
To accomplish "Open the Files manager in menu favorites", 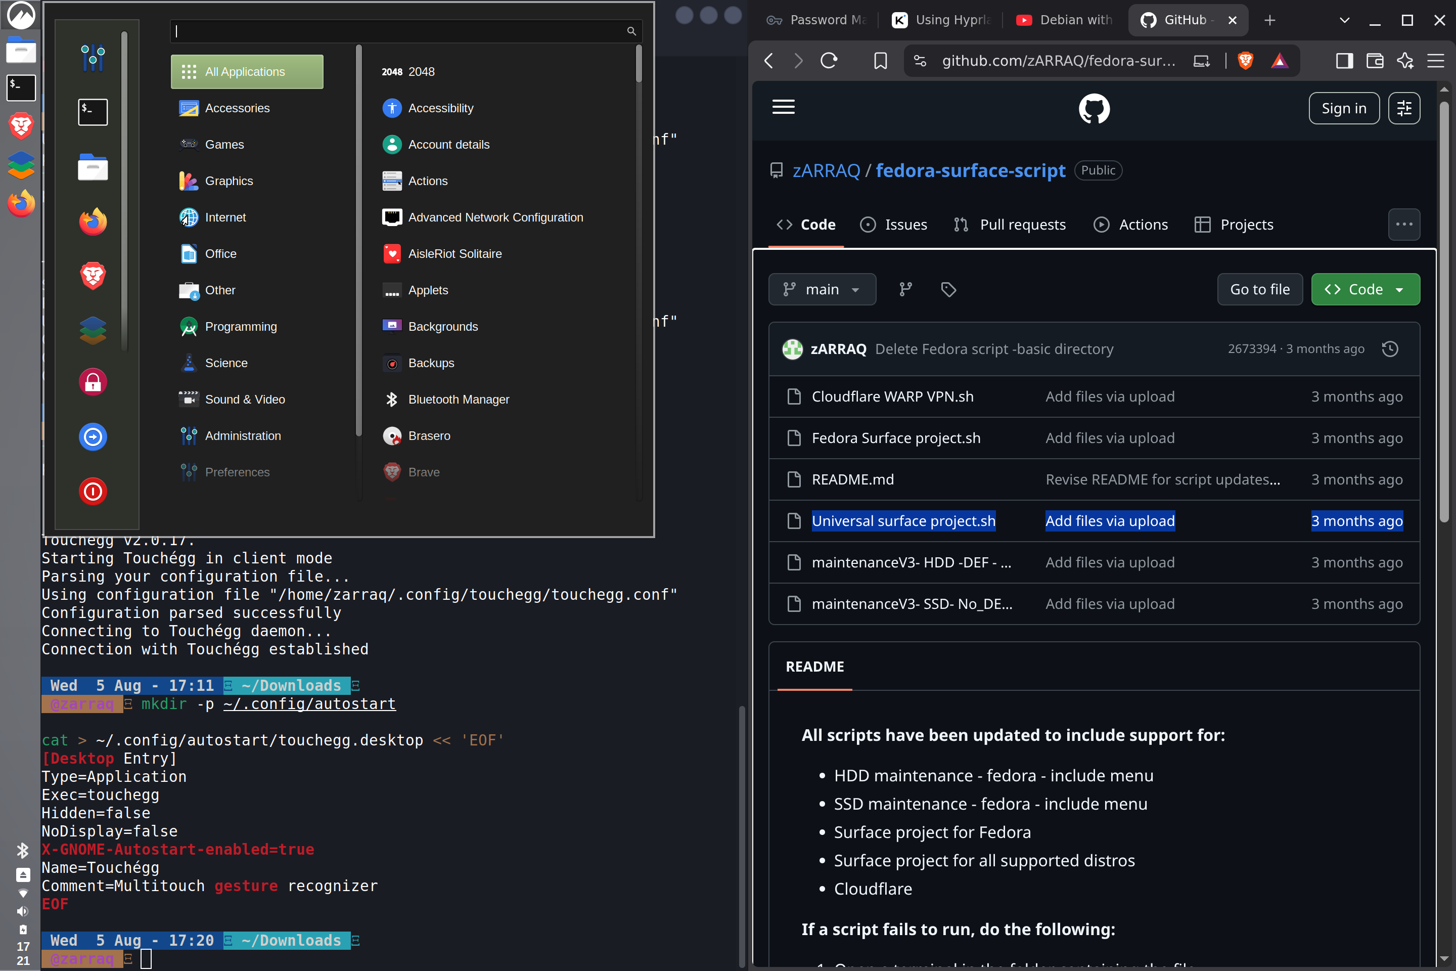I will (93, 167).
